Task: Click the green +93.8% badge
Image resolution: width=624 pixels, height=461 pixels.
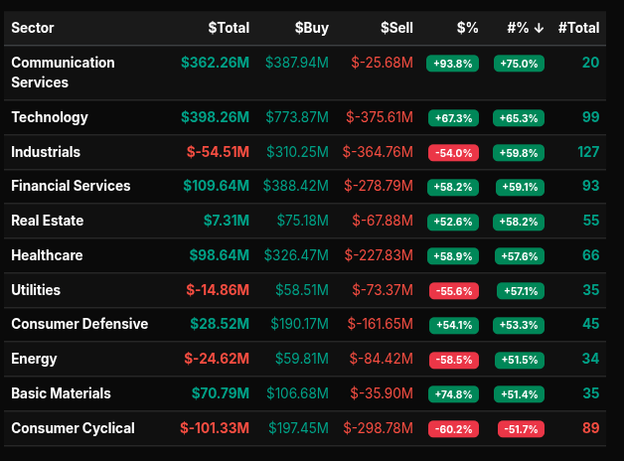Action: [x=452, y=63]
